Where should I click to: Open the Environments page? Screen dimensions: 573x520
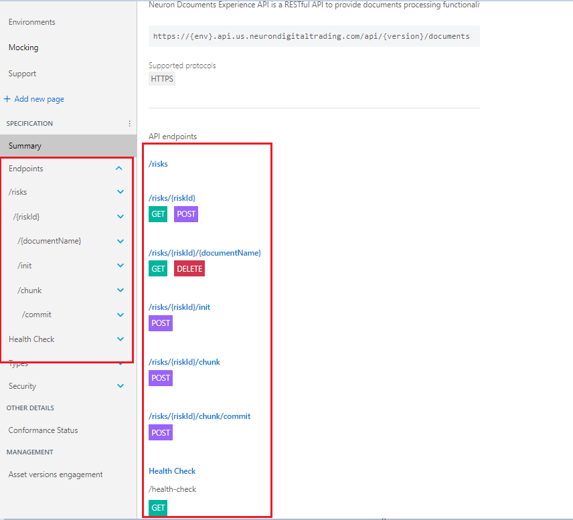31,22
